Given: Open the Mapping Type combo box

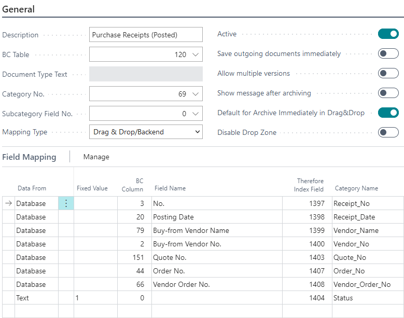Looking at the screenshot, I should click(x=146, y=132).
